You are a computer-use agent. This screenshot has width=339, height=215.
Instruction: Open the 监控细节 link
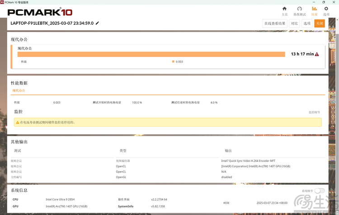[x=314, y=112]
